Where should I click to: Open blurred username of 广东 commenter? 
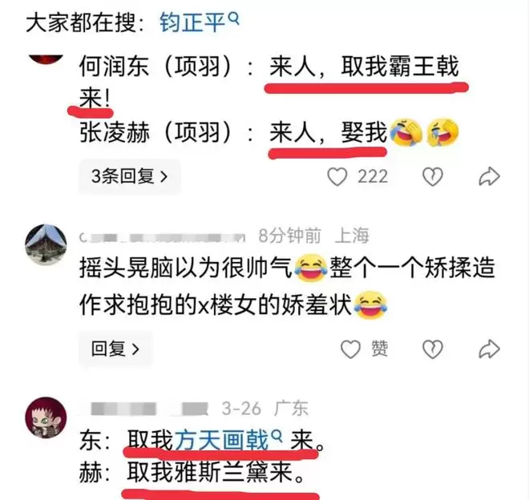pos(149,409)
